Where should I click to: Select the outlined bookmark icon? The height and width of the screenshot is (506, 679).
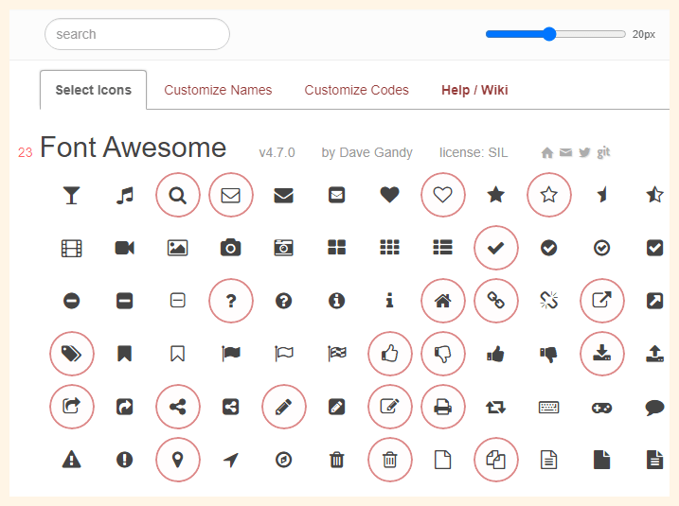pyautogui.click(x=177, y=354)
